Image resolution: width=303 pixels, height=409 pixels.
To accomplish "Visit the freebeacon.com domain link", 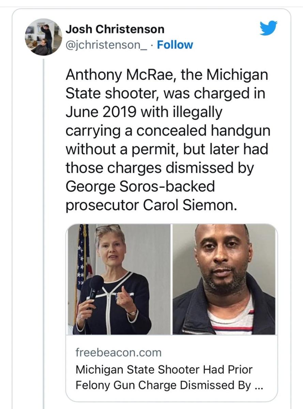I will click(x=118, y=353).
